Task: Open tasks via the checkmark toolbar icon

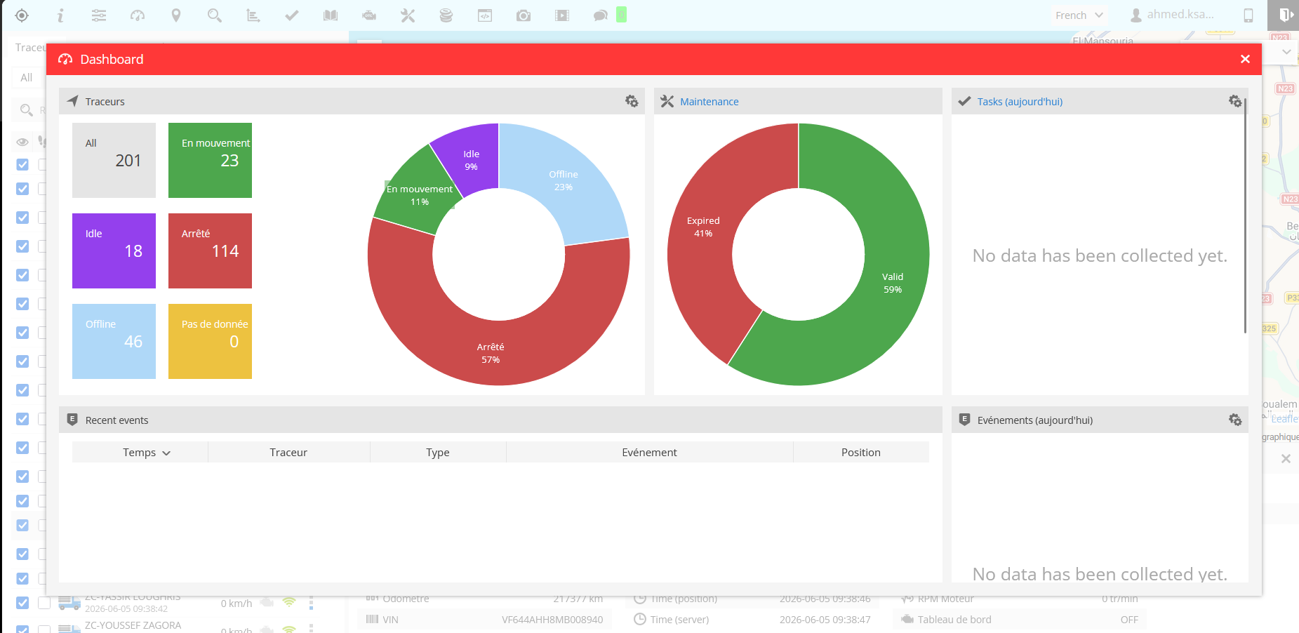Action: pos(292,15)
